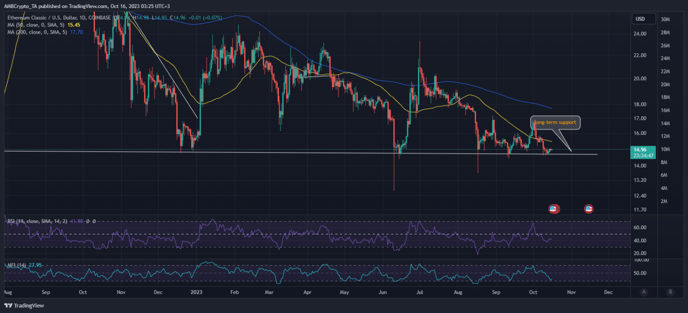This screenshot has width=688, height=313.
Task: Open the single US flag event marker in November
Action: coord(589,209)
